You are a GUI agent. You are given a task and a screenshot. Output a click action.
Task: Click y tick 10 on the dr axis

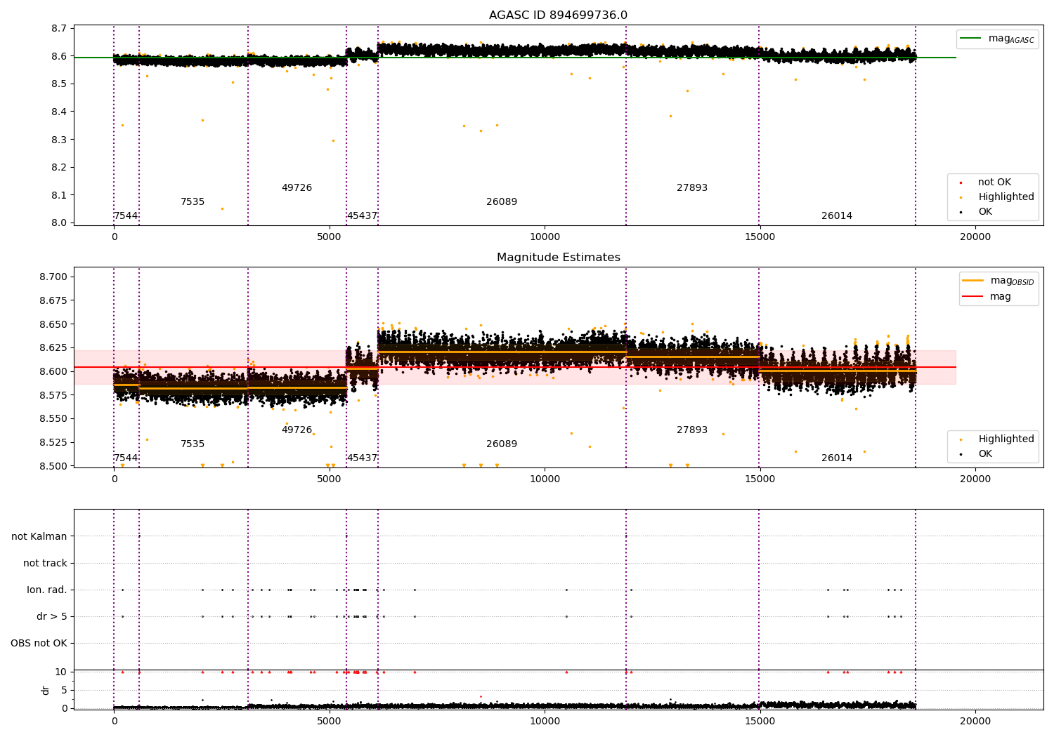(61, 672)
